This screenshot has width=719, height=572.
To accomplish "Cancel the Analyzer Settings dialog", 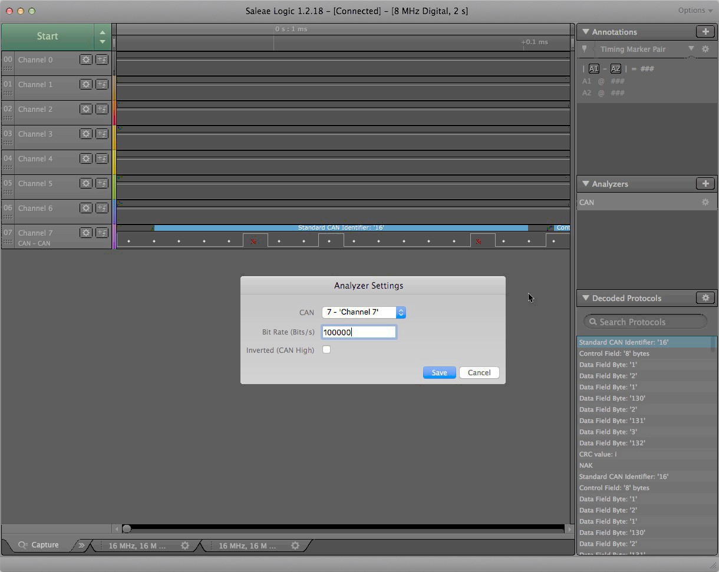I will (x=479, y=373).
